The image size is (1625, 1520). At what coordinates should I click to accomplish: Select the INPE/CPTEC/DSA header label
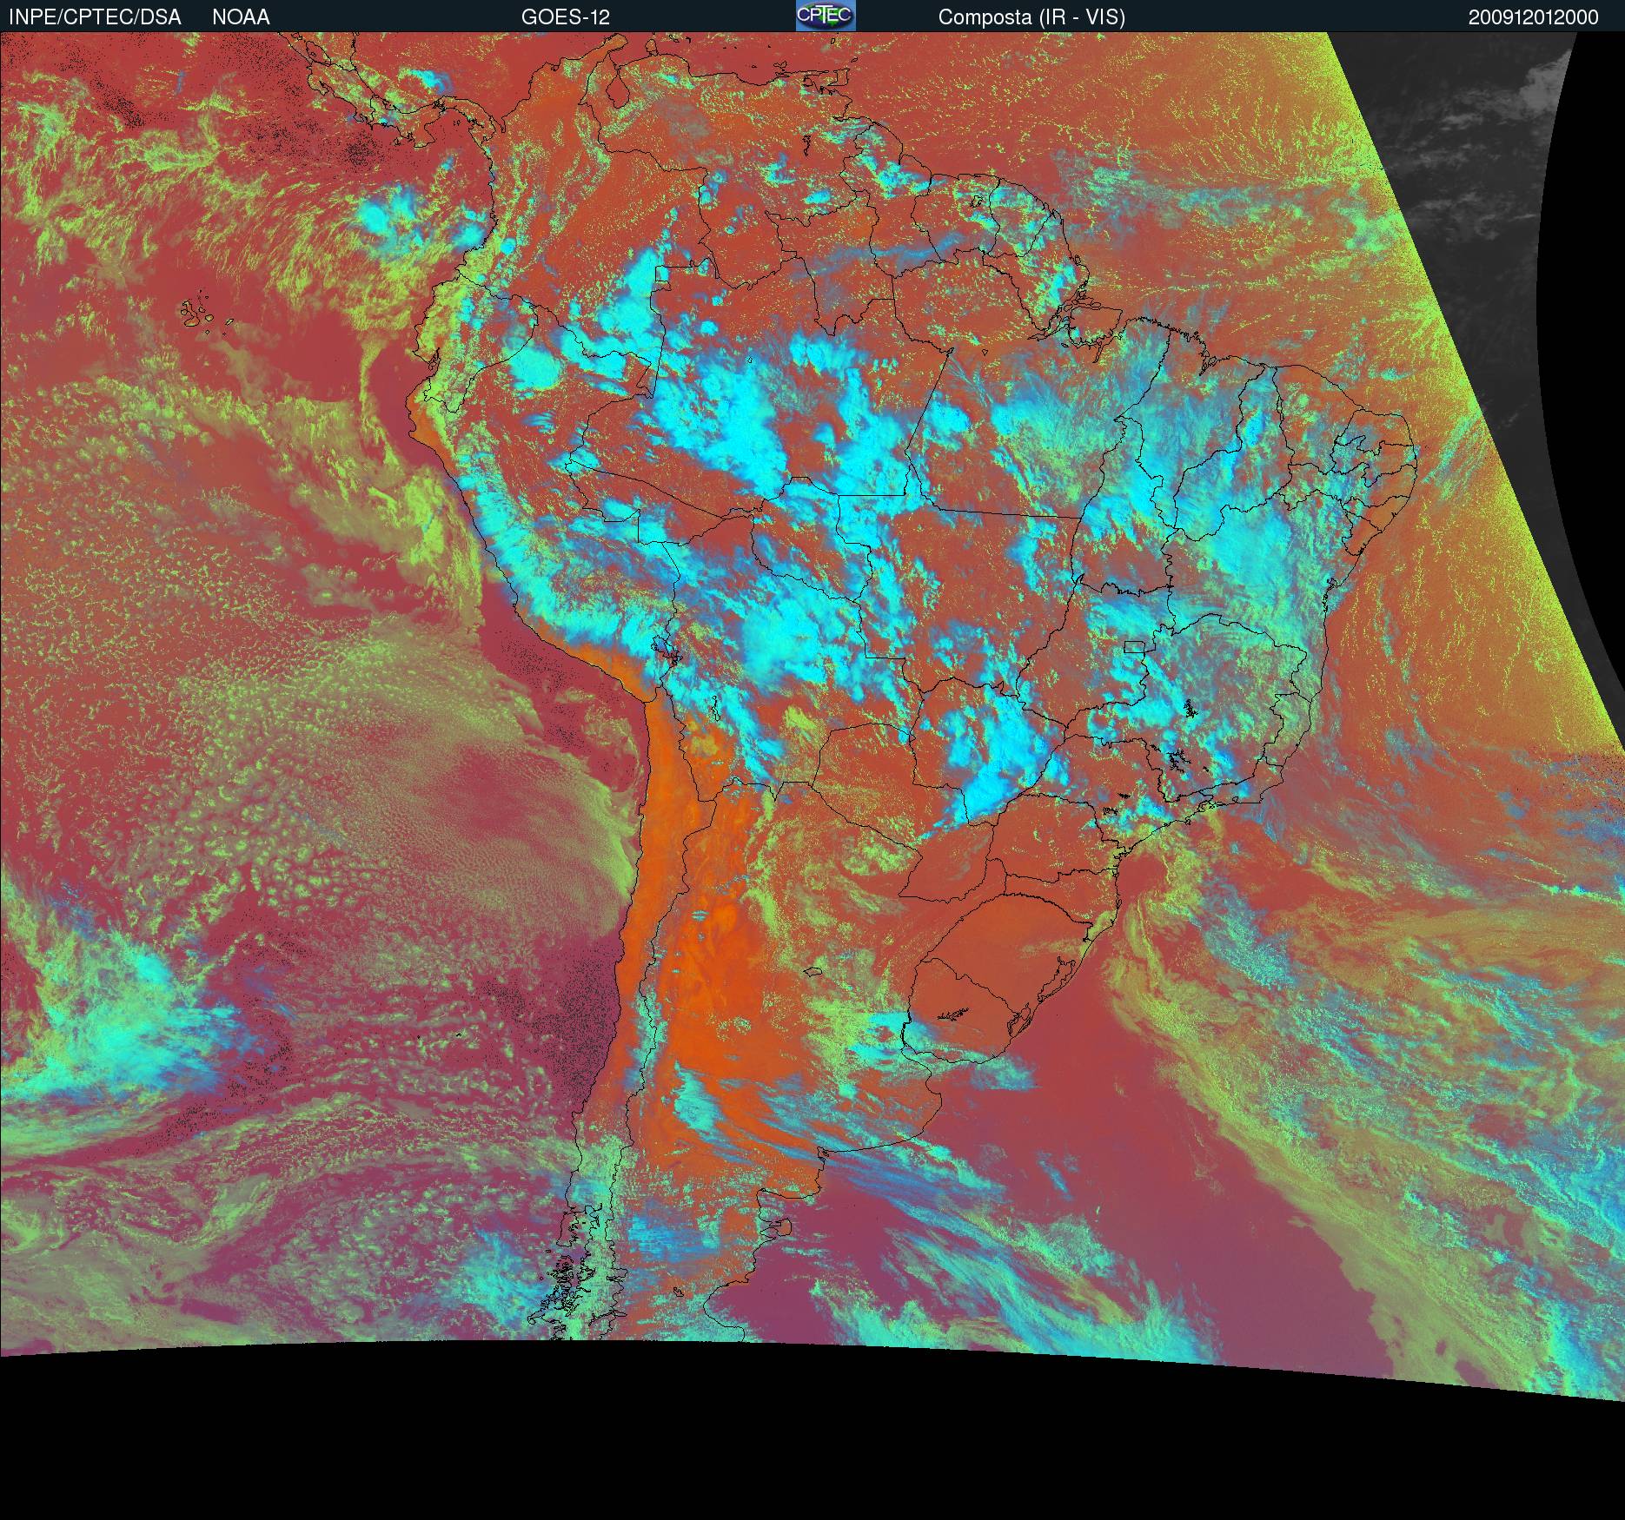95,17
